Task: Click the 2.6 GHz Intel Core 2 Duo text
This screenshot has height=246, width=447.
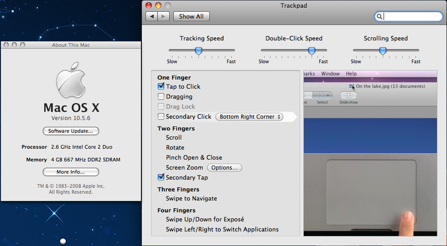Action: [x=82, y=147]
